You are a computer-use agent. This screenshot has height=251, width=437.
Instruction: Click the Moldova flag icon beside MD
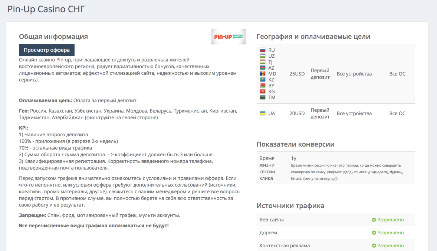point(263,74)
